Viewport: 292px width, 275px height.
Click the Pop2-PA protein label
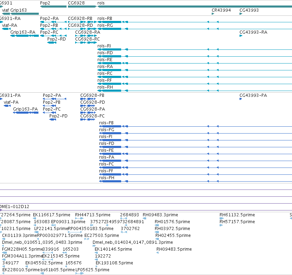coord(52,95)
